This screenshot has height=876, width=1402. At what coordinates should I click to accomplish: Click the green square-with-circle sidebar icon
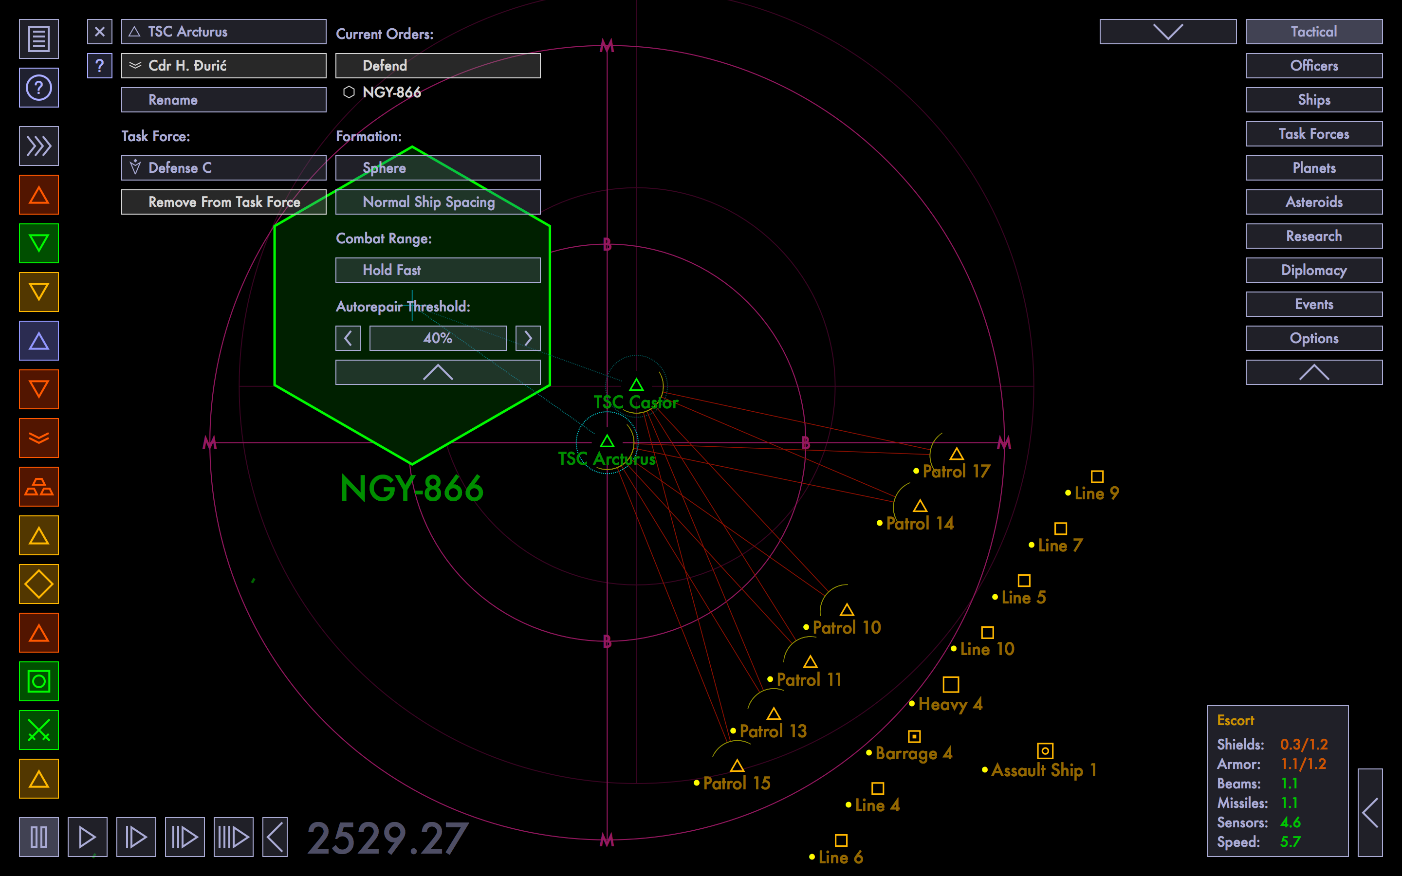point(39,681)
